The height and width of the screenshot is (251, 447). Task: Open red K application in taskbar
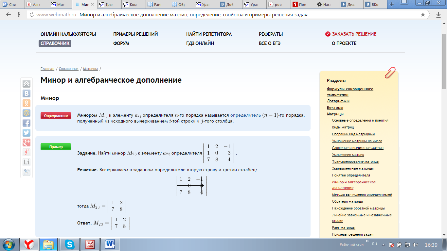click(x=90, y=244)
